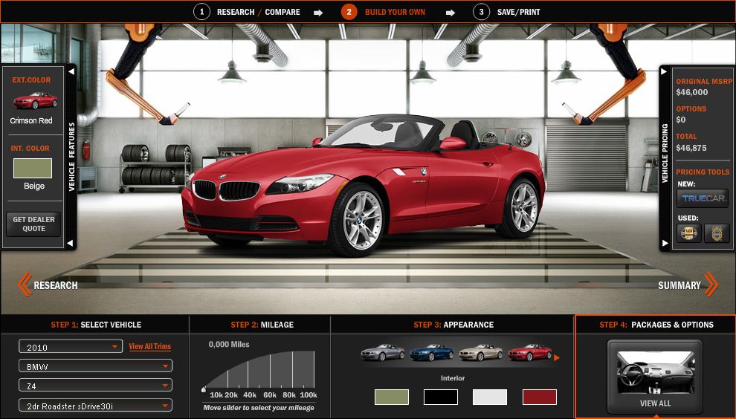Go to Save/Print step
Screen dimensions: 736x419
coord(518,12)
